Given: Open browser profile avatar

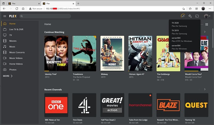Looking at the screenshot, I should (203, 9).
